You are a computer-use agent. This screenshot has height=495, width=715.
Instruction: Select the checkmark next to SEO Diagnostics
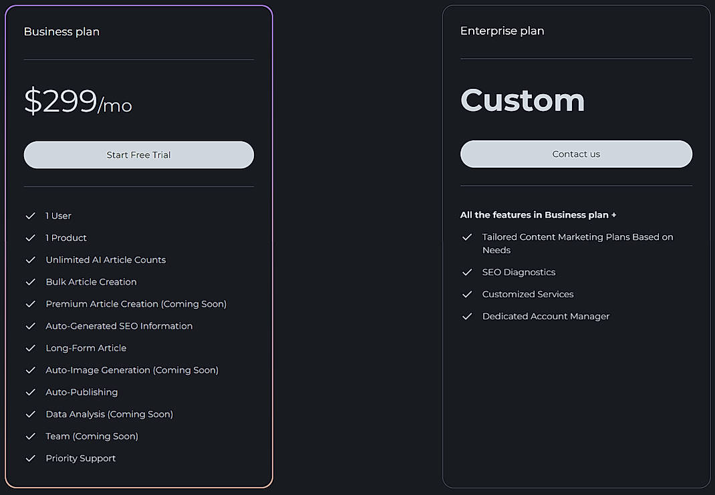click(466, 272)
